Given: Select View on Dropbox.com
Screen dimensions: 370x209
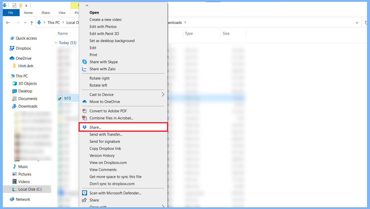Looking at the screenshot, I should 108,162.
